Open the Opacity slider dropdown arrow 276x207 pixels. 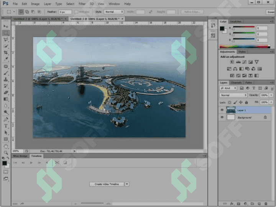[x=271, y=95]
